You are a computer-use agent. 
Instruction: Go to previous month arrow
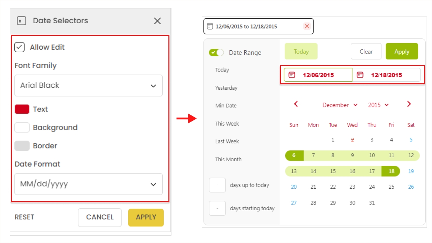pyautogui.click(x=296, y=104)
